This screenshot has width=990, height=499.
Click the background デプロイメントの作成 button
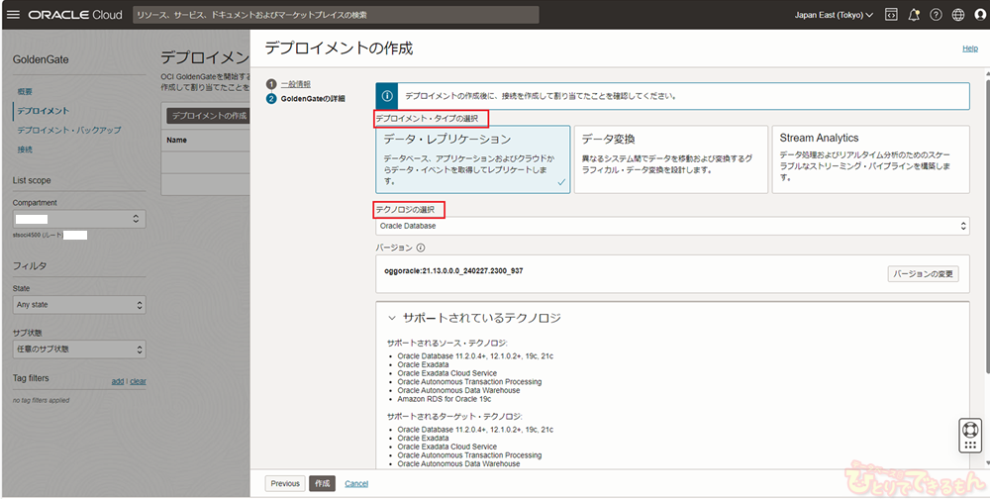[x=208, y=116]
